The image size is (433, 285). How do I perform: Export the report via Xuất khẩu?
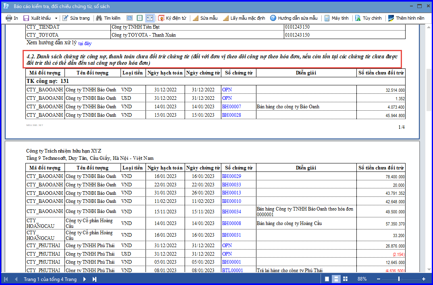coord(37,18)
